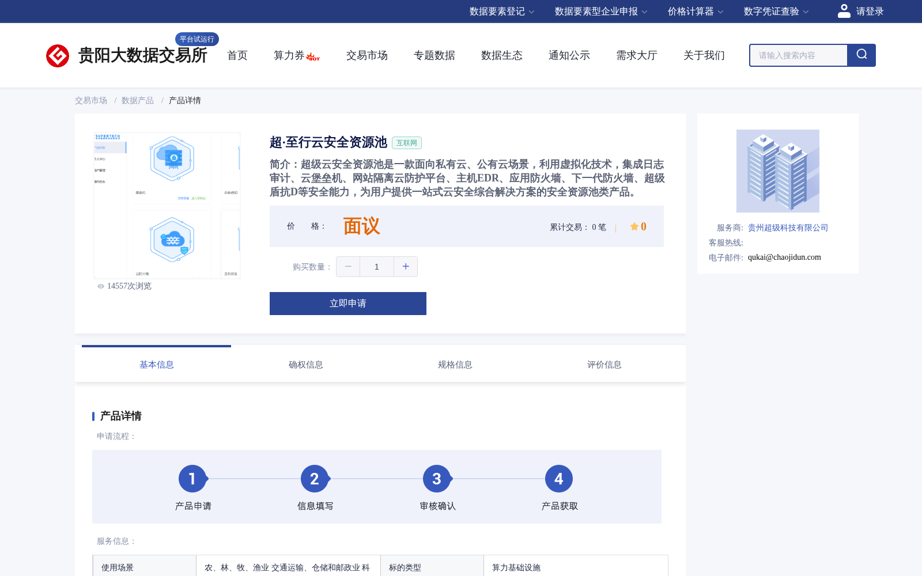Click the 请登录 login link
Image resolution: width=922 pixels, height=576 pixels.
870,12
